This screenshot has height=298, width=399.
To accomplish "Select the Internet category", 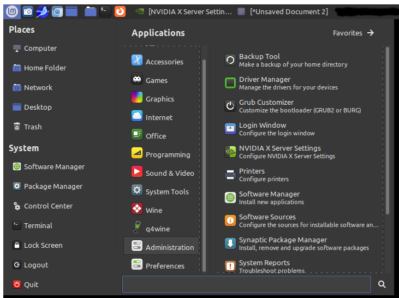I will (x=162, y=117).
